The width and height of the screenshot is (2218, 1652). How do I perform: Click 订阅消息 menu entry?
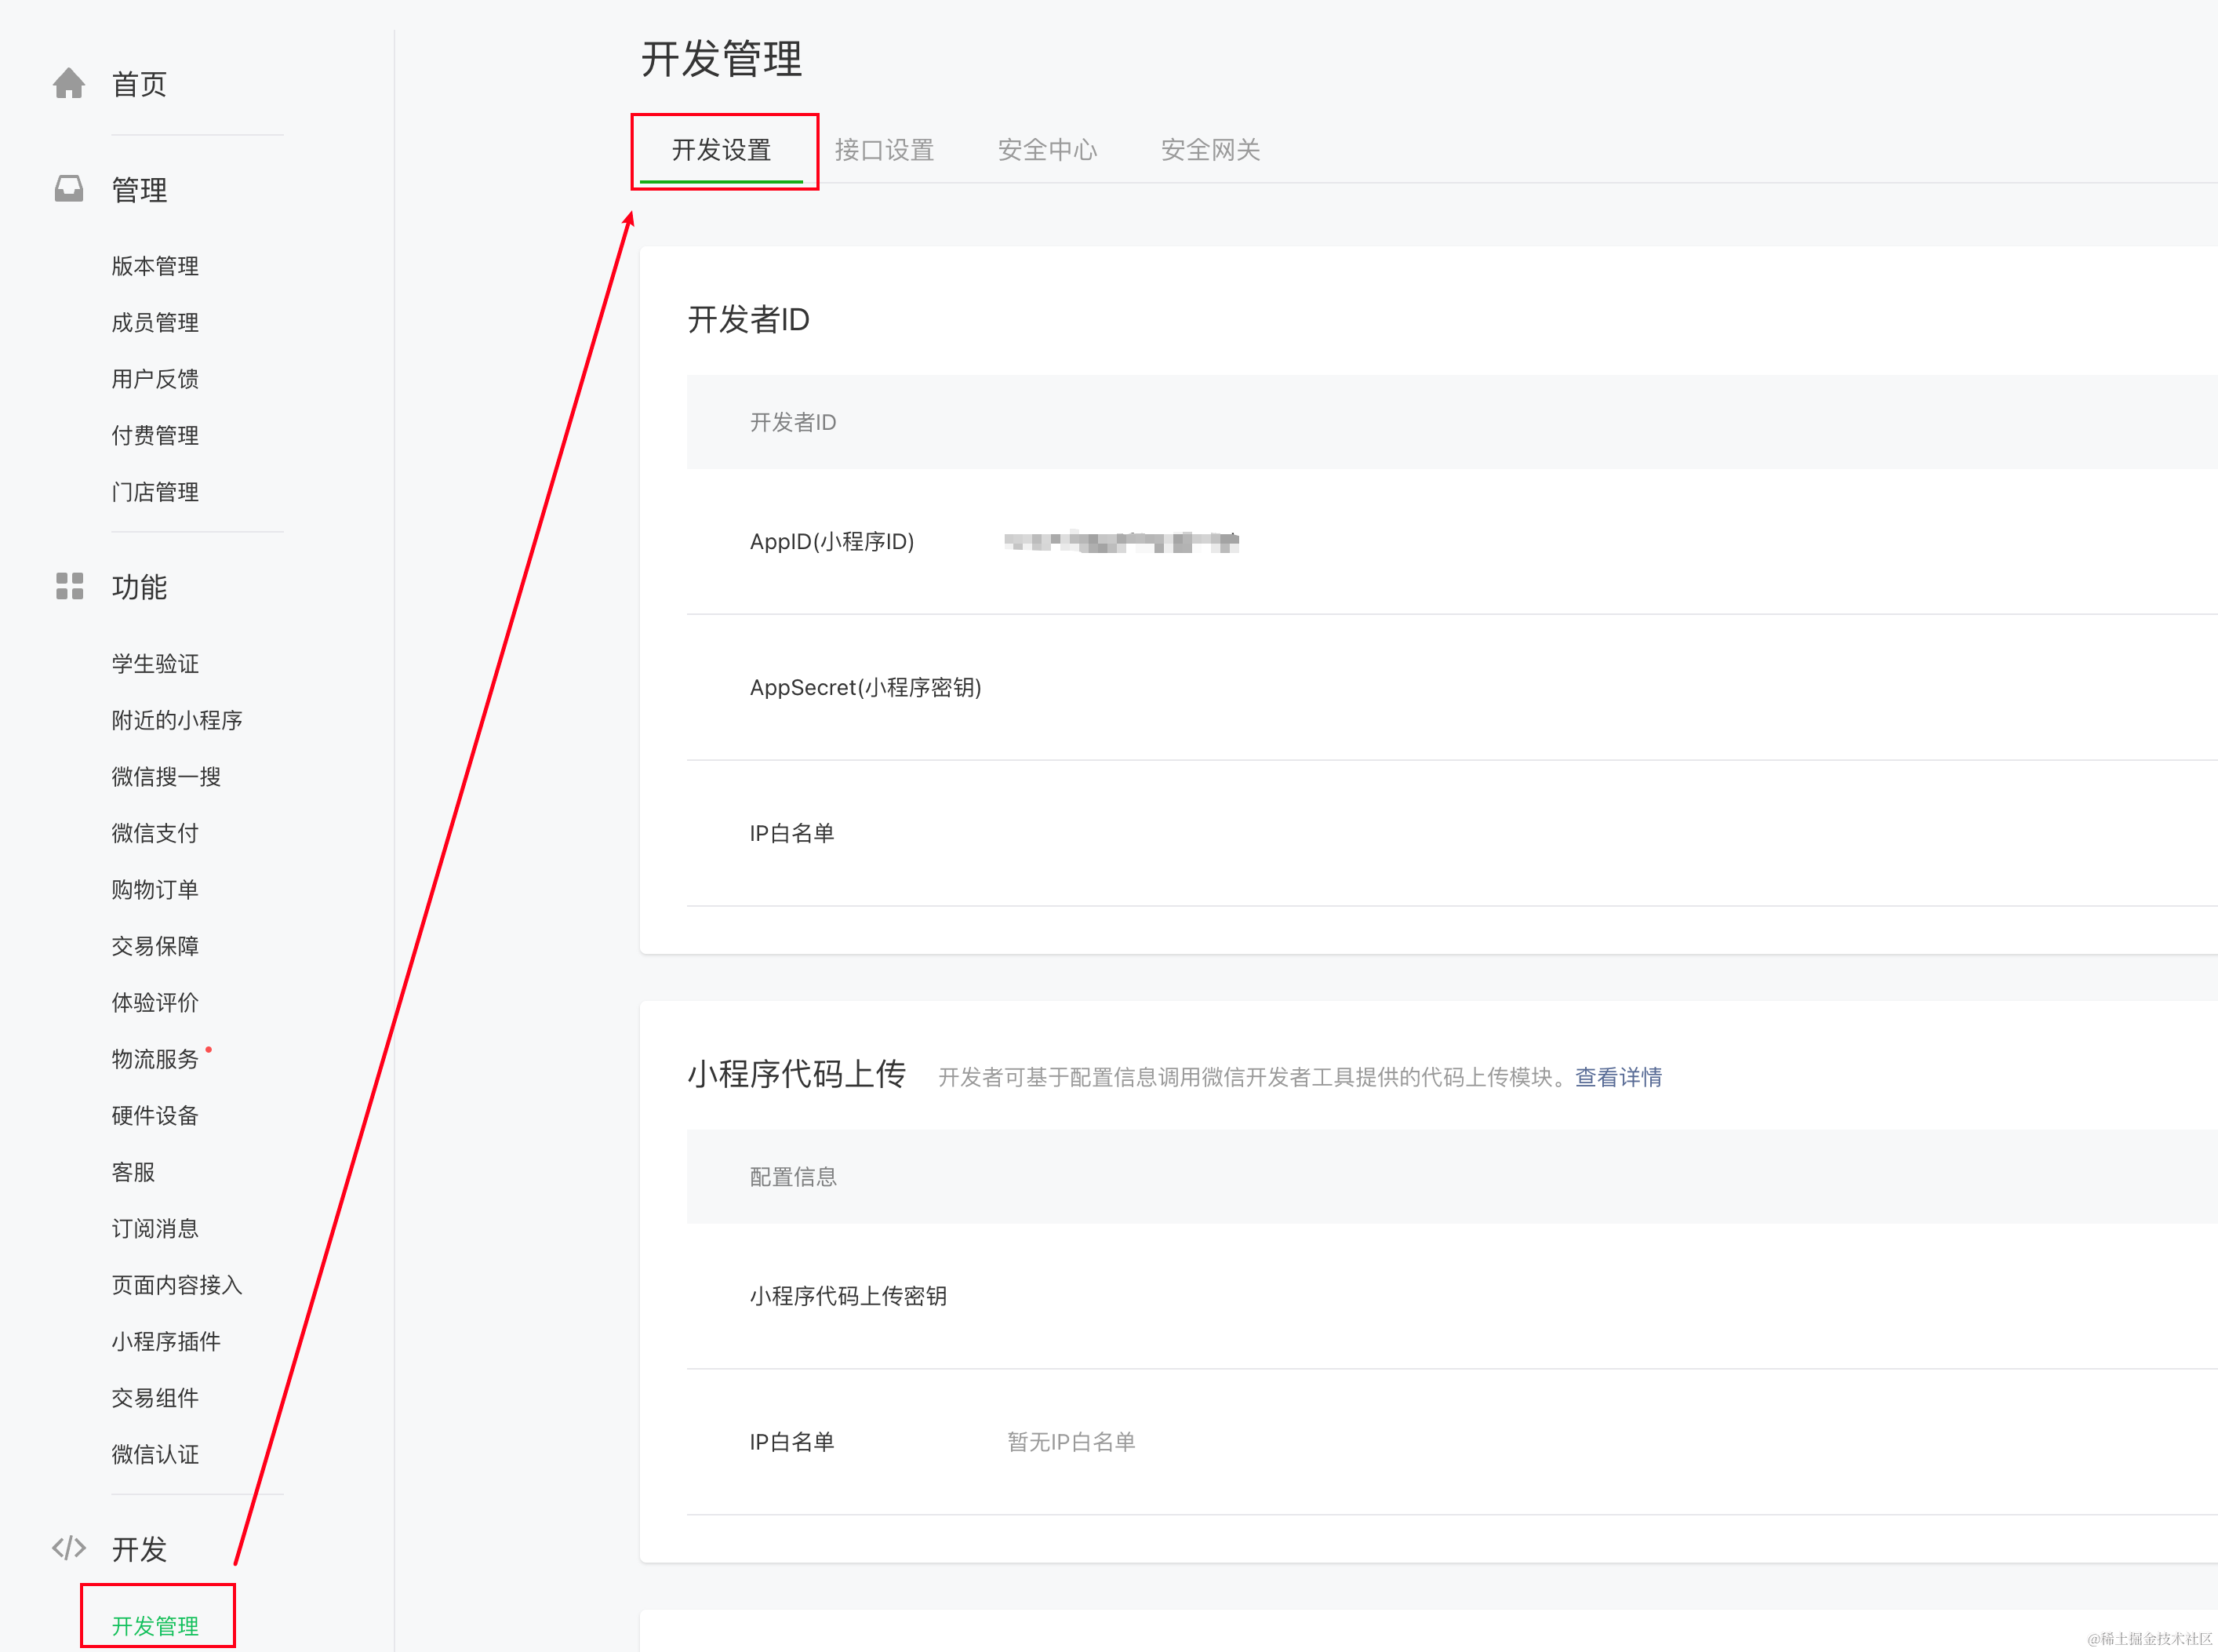coord(155,1228)
